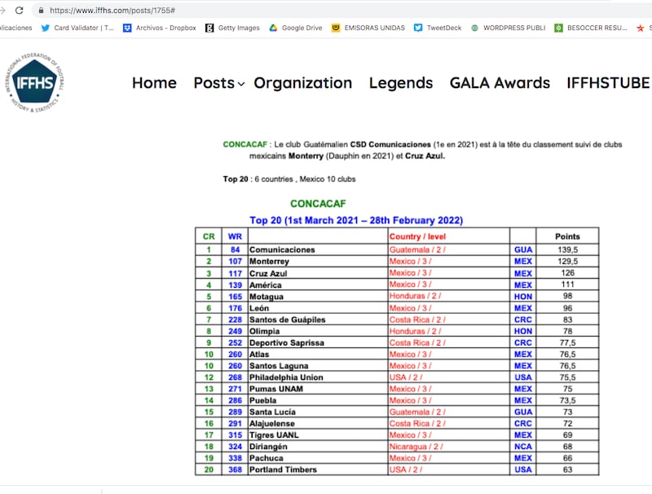
Task: Open the Legends menu item
Action: [x=401, y=83]
